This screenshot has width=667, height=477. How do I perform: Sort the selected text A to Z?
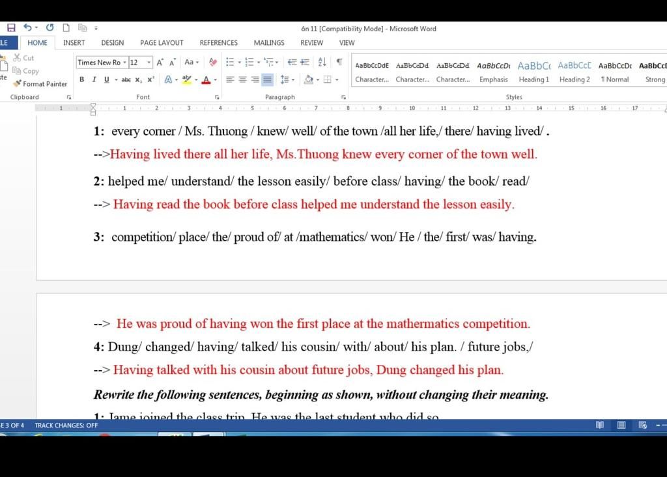(x=322, y=62)
